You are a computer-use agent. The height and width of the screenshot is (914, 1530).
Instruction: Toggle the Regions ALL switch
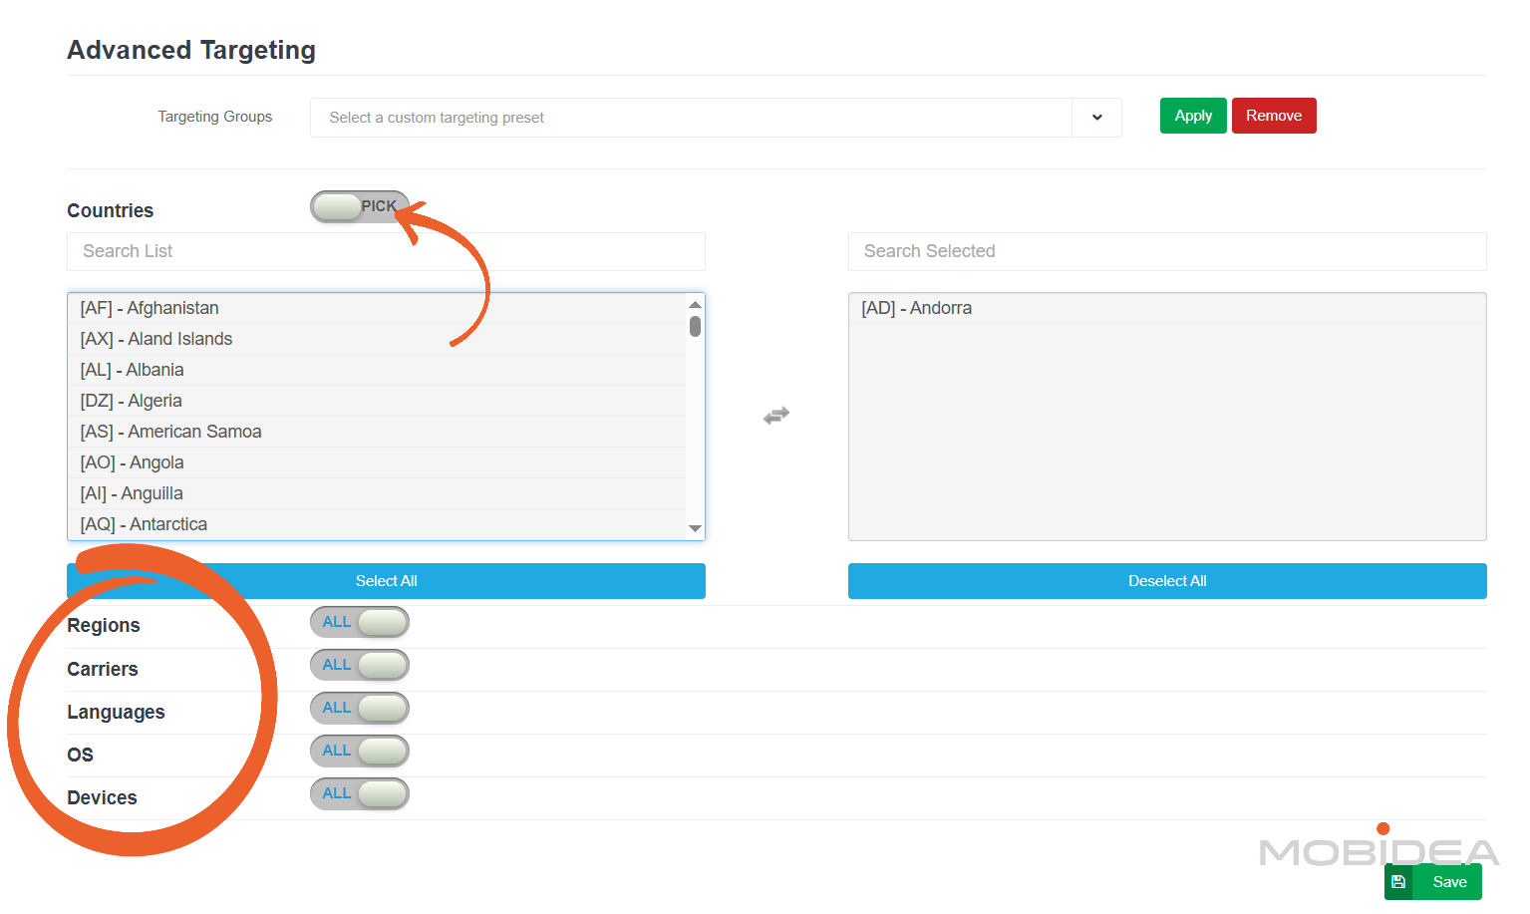(359, 622)
